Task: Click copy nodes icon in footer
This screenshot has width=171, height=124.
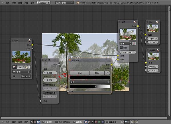Action: (x=133, y=122)
